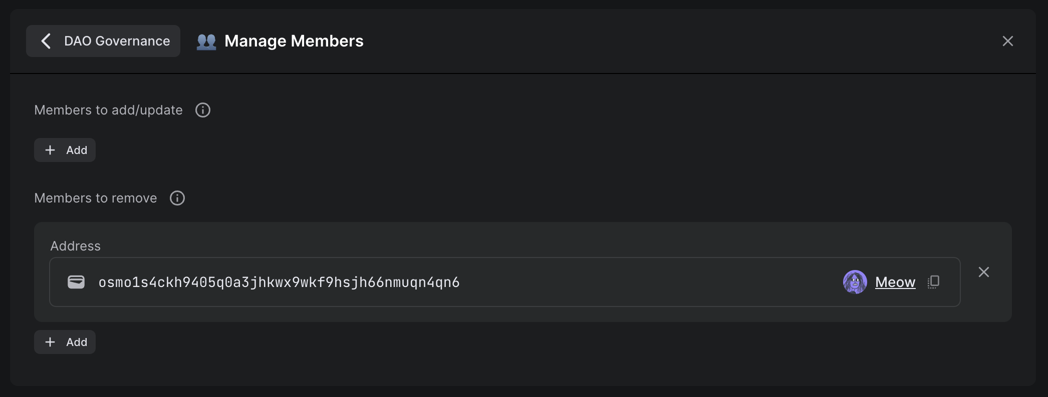
Task: Click the Members to add/update label
Action: (x=108, y=110)
